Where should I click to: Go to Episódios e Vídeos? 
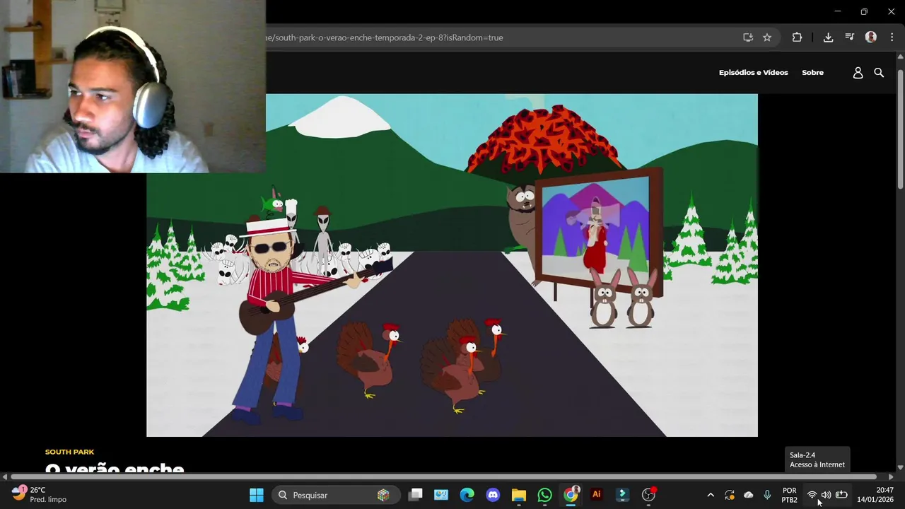coord(753,72)
